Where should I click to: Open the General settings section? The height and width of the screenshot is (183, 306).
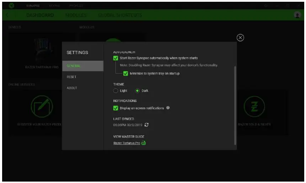pyautogui.click(x=83, y=66)
